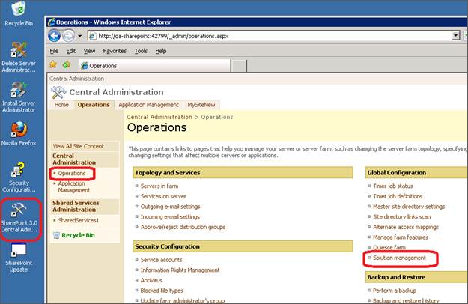Click the URL address input field
Image resolution: width=468 pixels, height=304 pixels.
click(270, 35)
